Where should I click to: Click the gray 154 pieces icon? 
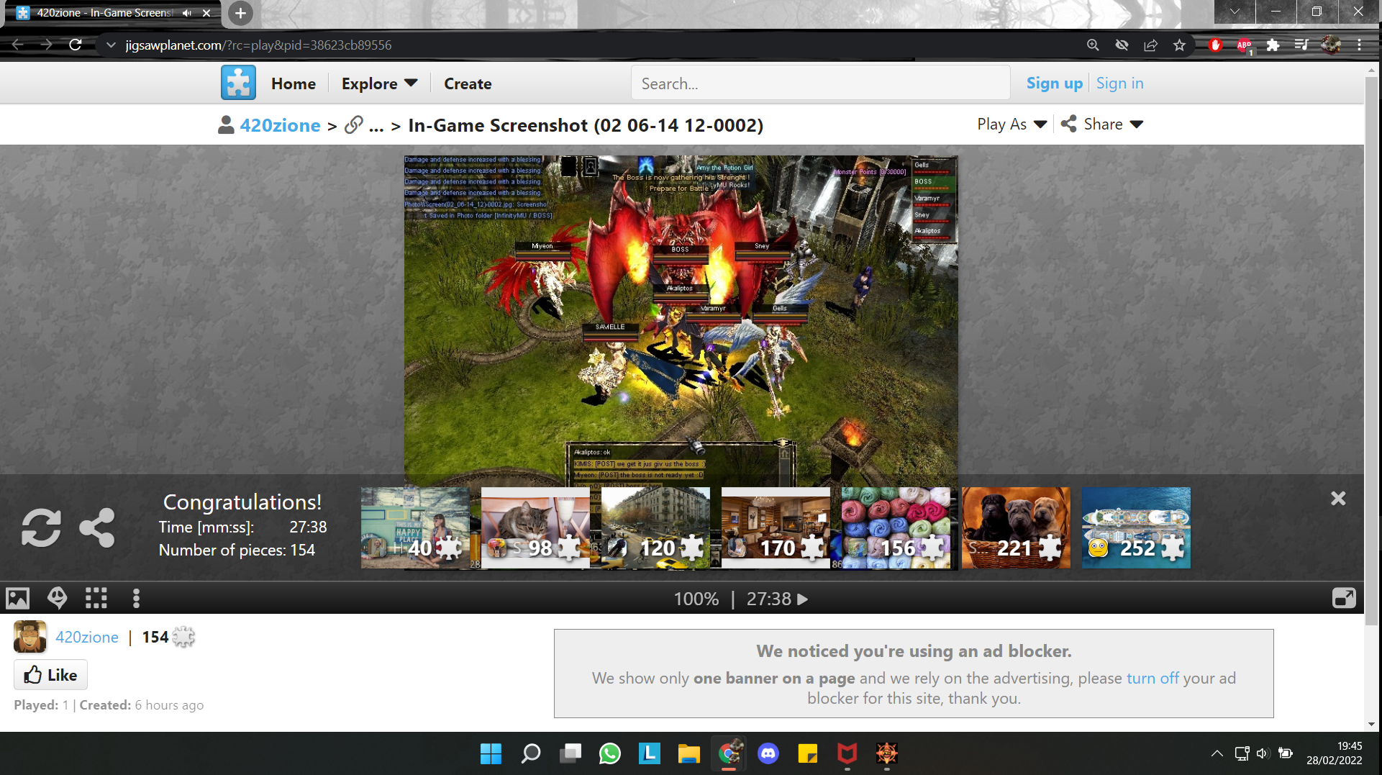coord(183,637)
